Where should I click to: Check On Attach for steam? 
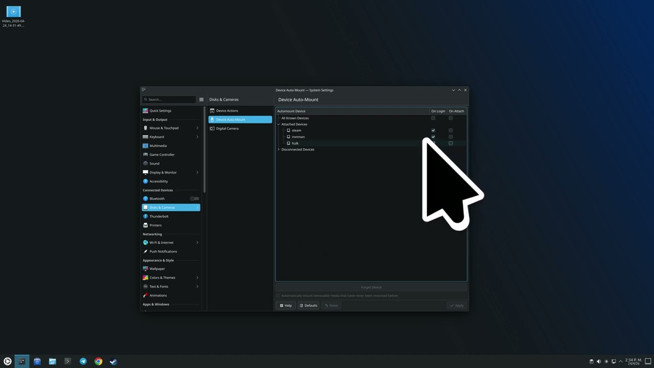[451, 130]
